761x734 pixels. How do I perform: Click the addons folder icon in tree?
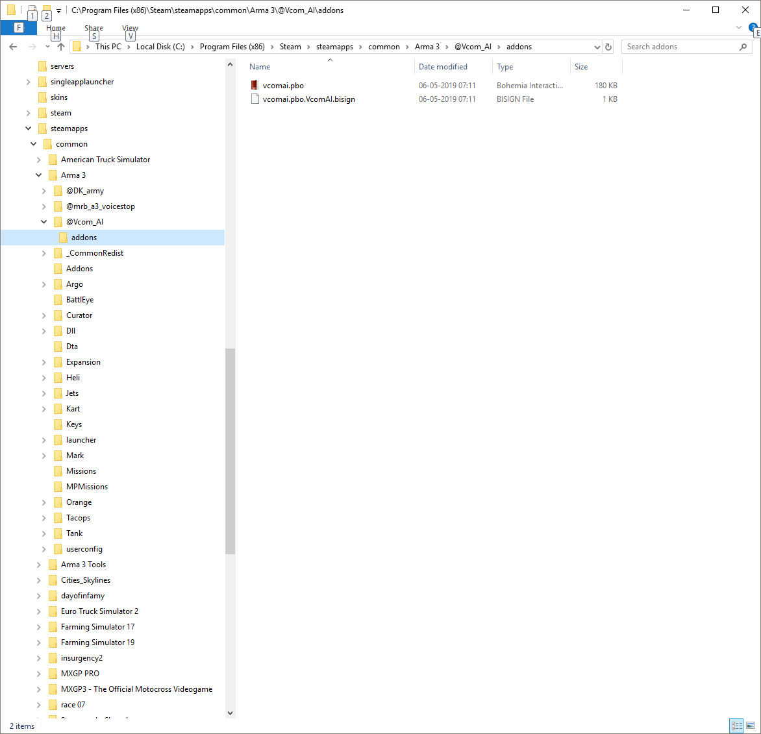(x=63, y=238)
